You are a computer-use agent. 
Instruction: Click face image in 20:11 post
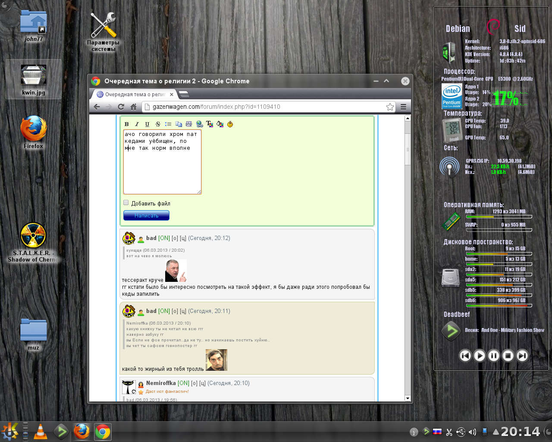[x=216, y=360]
